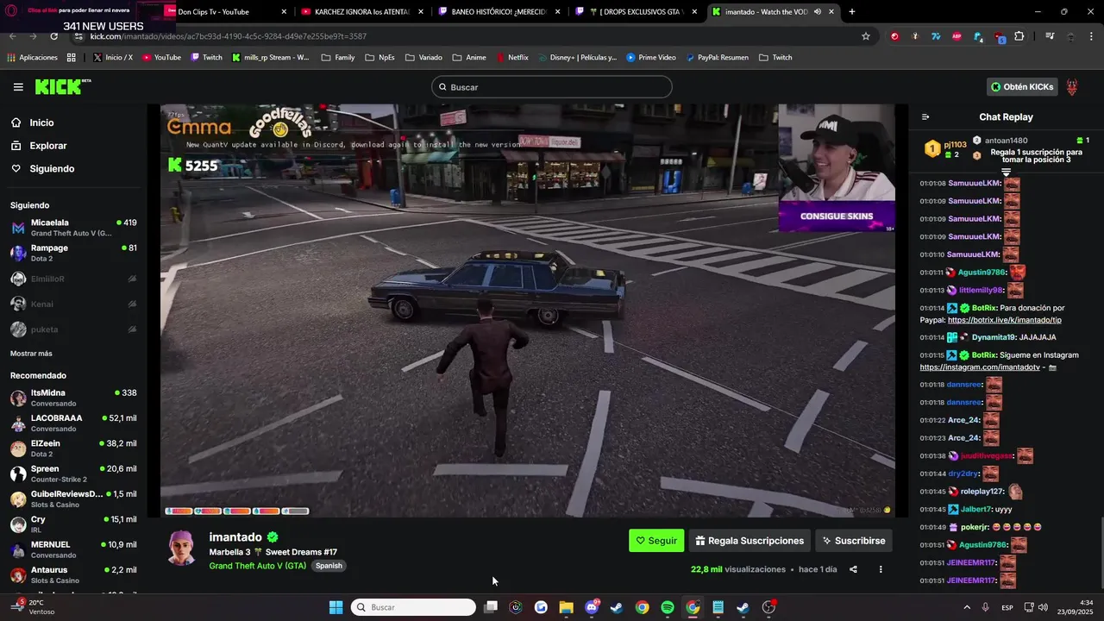This screenshot has width=1104, height=621.
Task: Show hidden system tray icons
Action: (966, 607)
